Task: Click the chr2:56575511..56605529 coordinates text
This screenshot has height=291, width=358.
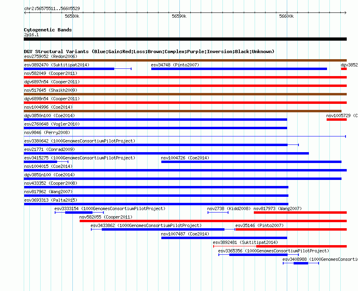Action: [x=52, y=8]
